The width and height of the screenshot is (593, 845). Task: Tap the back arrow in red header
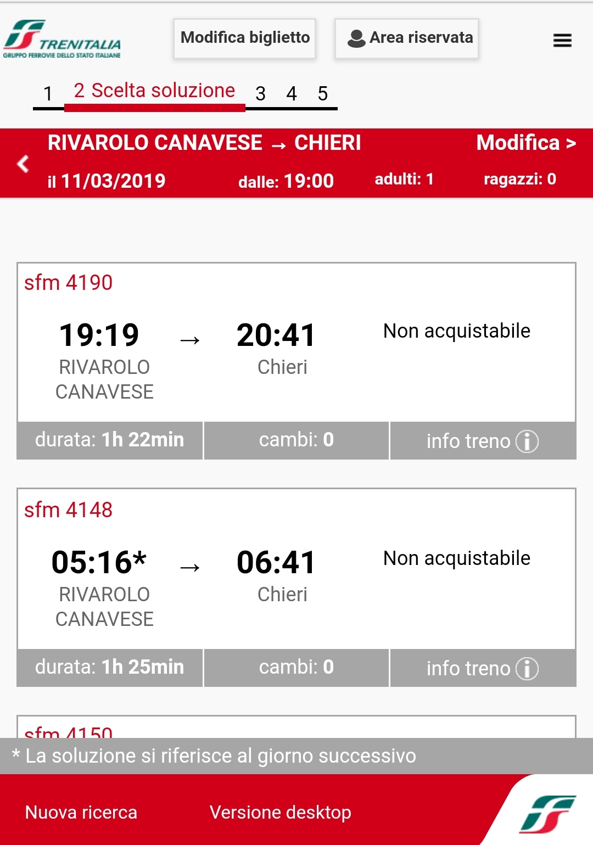(x=23, y=163)
